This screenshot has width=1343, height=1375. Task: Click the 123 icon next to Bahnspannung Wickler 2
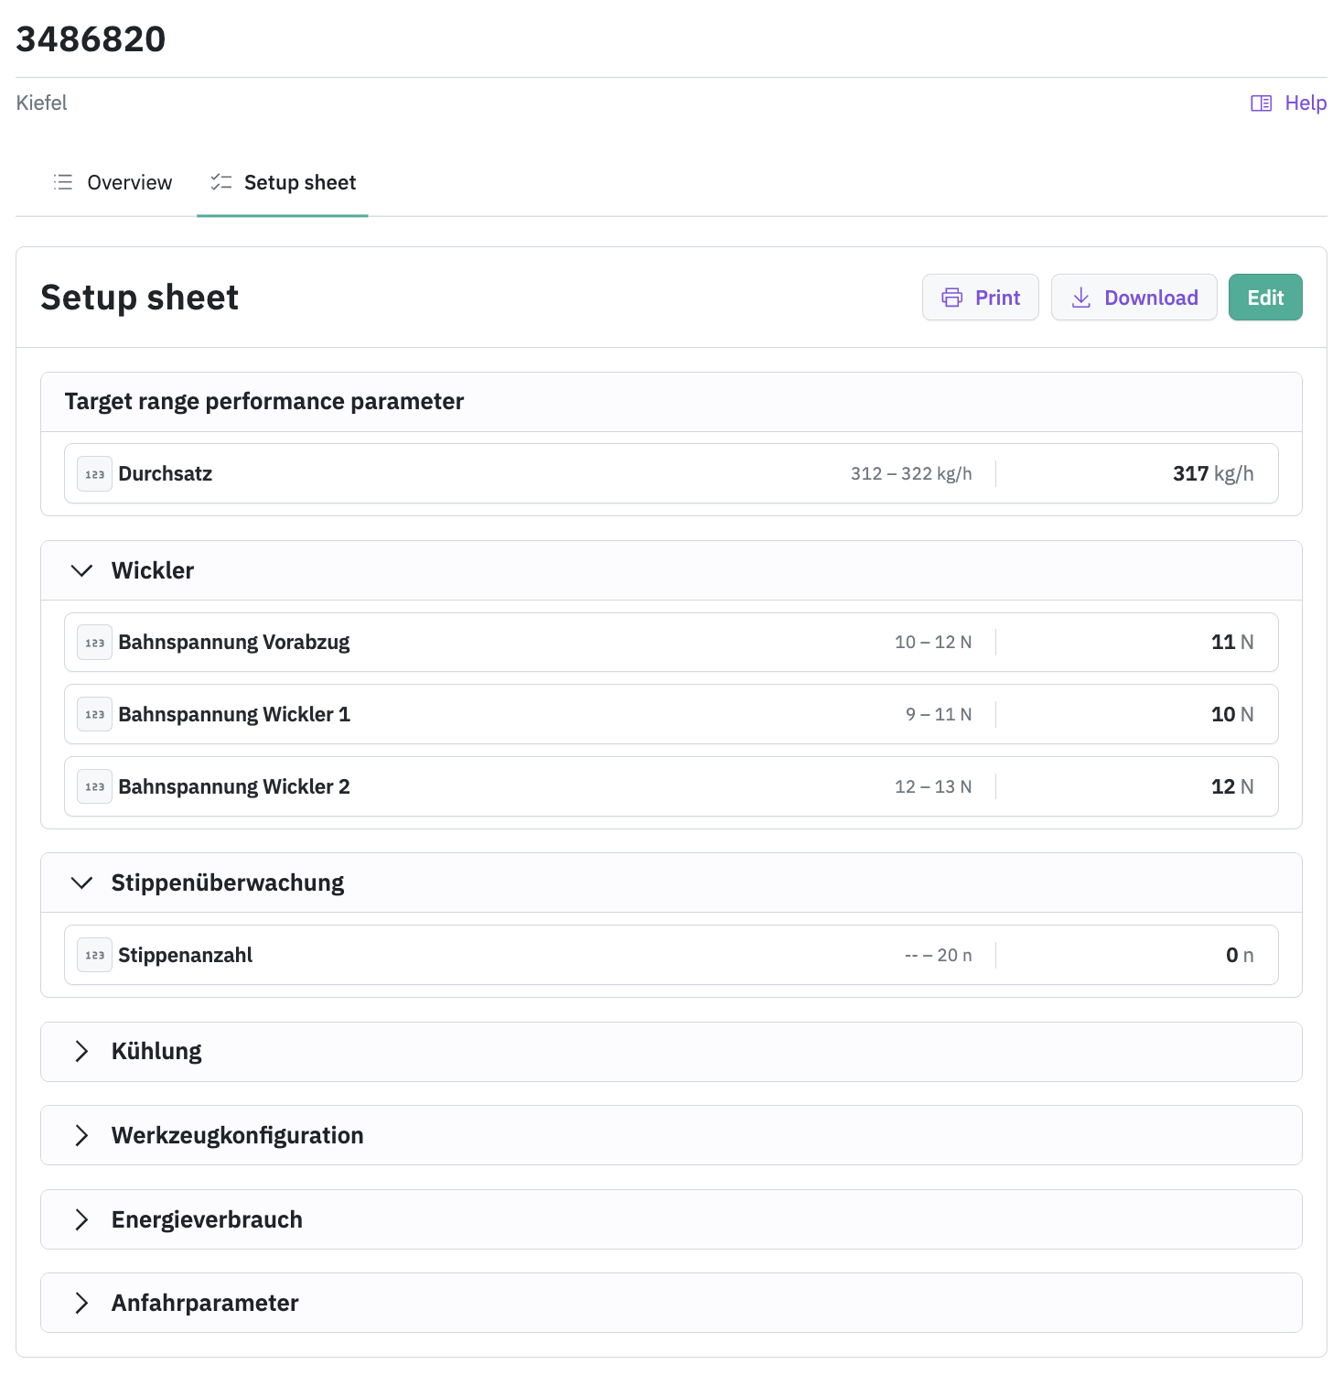[x=94, y=786]
